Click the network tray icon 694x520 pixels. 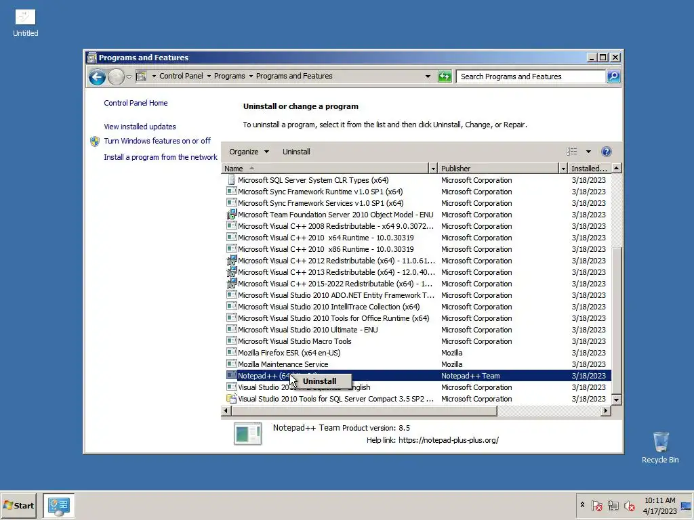pyautogui.click(x=613, y=505)
